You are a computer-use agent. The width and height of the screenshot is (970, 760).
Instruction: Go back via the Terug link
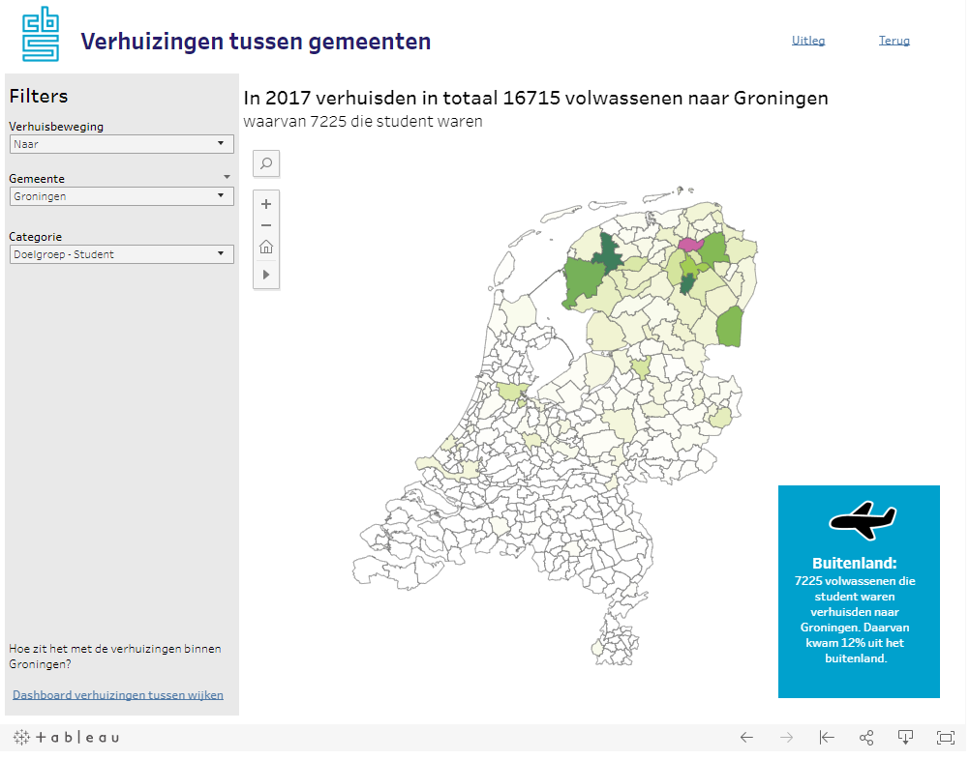[894, 41]
